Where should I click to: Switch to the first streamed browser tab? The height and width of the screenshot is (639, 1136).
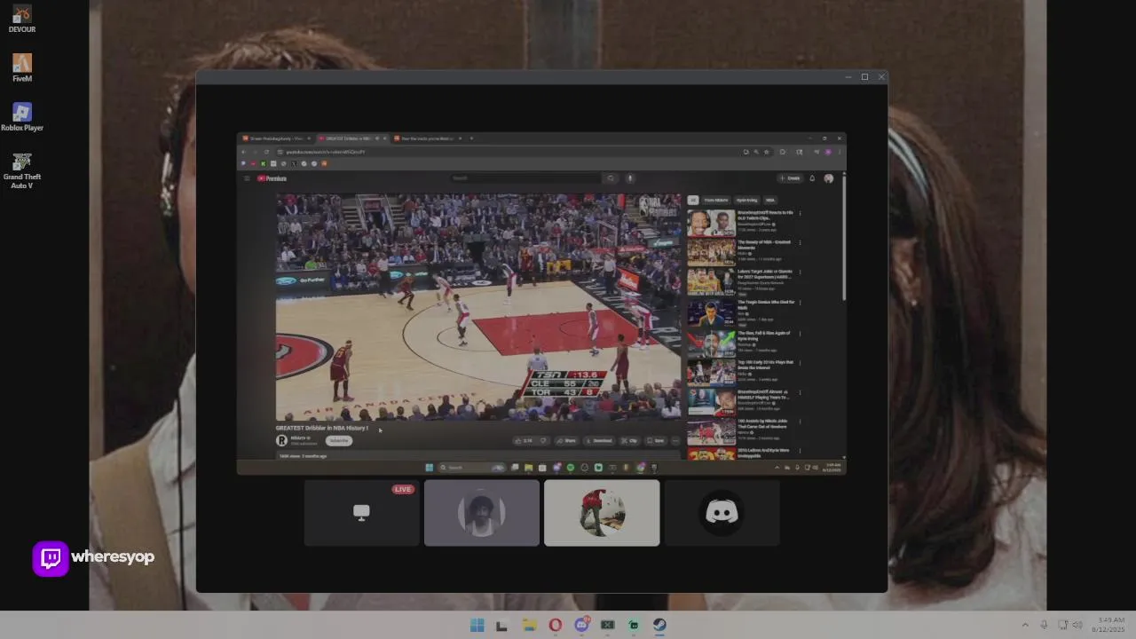click(277, 138)
